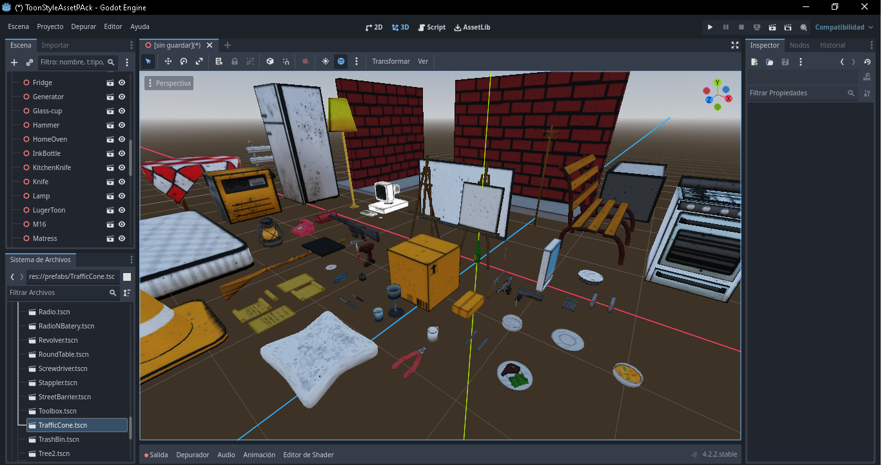Toggle preview environment globe icon
The height and width of the screenshot is (465, 882).
341,61
